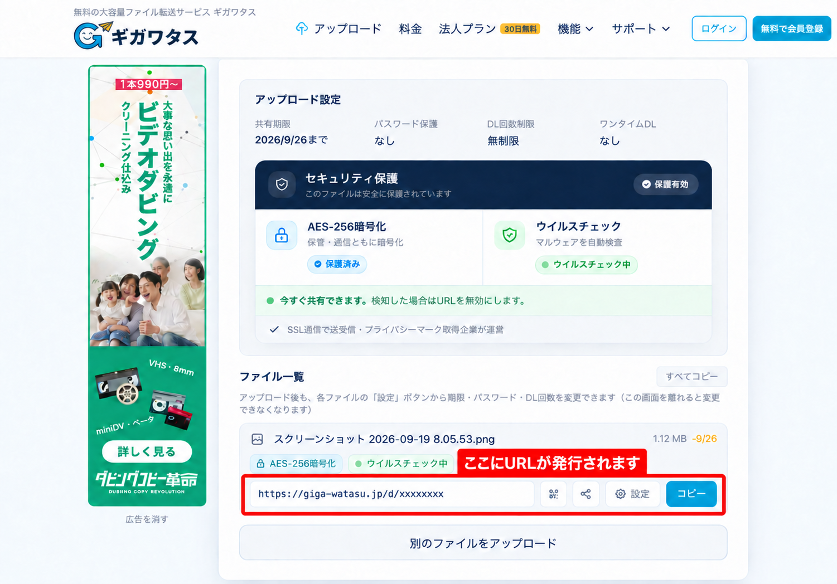Click the 詳しく見る ad button
Viewport: 837px width, 584px height.
point(147,451)
